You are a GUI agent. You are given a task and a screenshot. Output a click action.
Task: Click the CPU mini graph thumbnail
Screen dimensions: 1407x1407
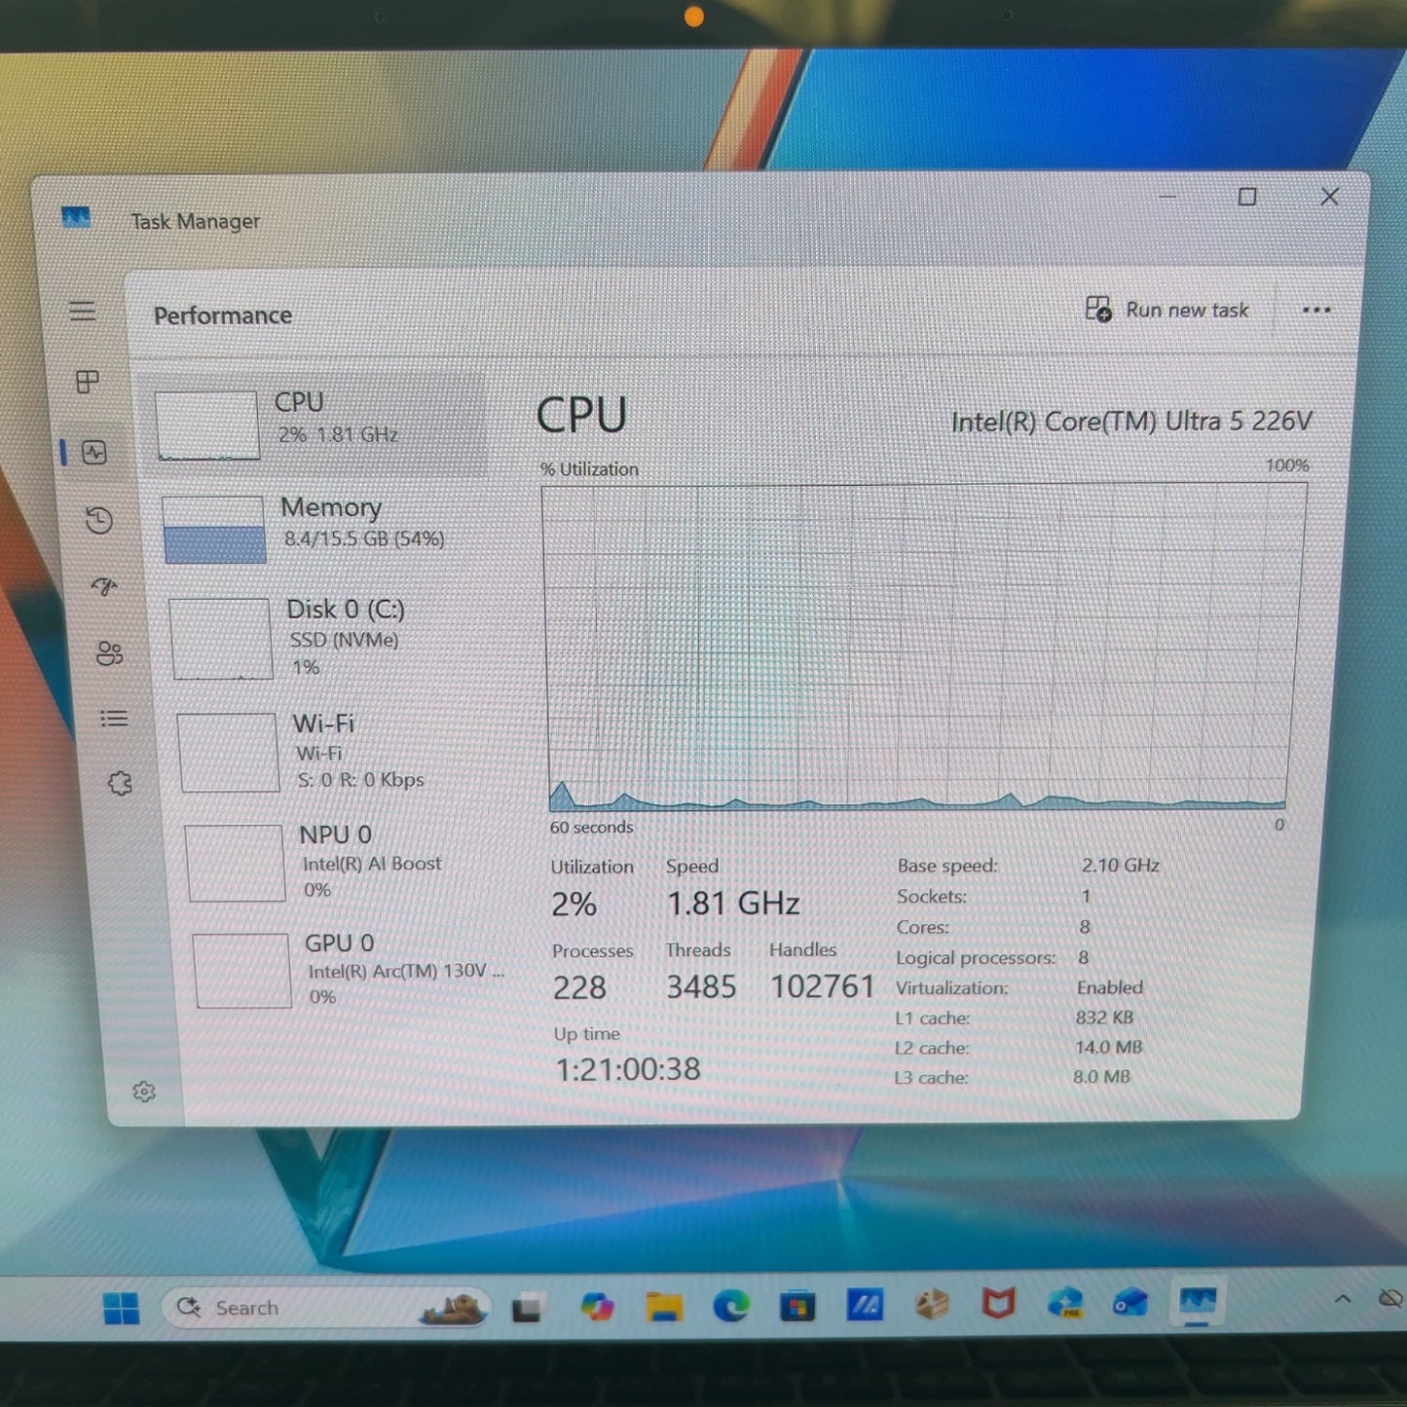[207, 426]
